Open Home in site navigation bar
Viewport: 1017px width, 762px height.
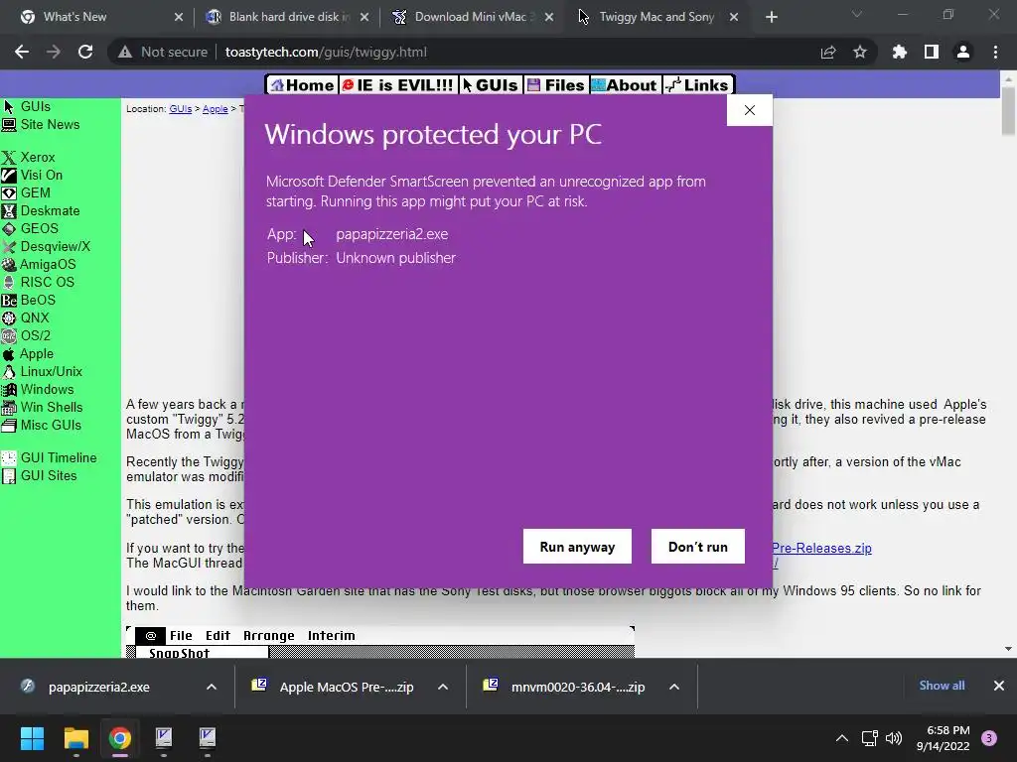tap(302, 85)
